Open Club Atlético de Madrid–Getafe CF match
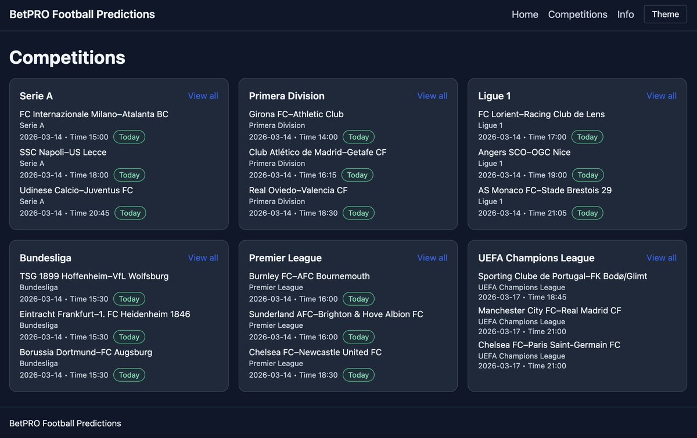Screen dimensions: 697x438 click(x=318, y=152)
